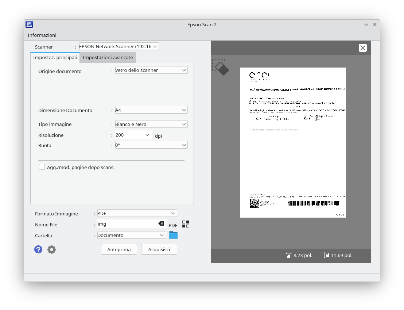Click the width icon beside 8.23 pol.
Image resolution: width=404 pixels, height=310 pixels.
pyautogui.click(x=288, y=255)
